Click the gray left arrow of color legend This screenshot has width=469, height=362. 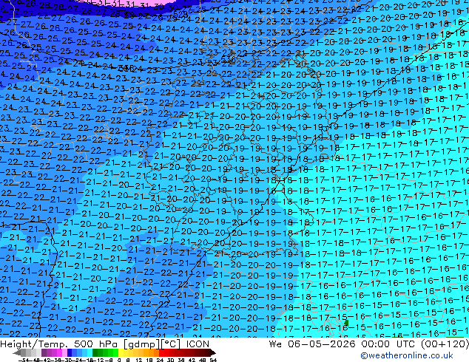coord(17,353)
